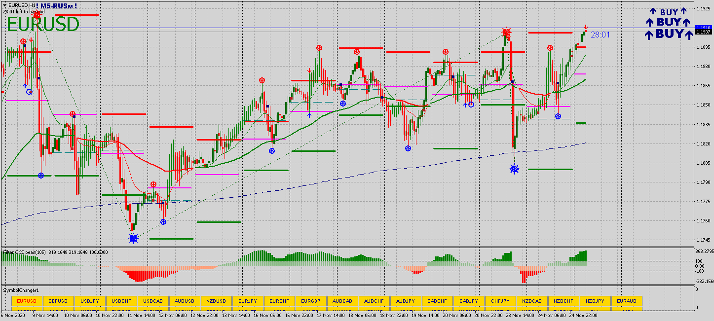The height and width of the screenshot is (321, 714).
Task: Click the small topmost BUY signal label
Action: 669,12
